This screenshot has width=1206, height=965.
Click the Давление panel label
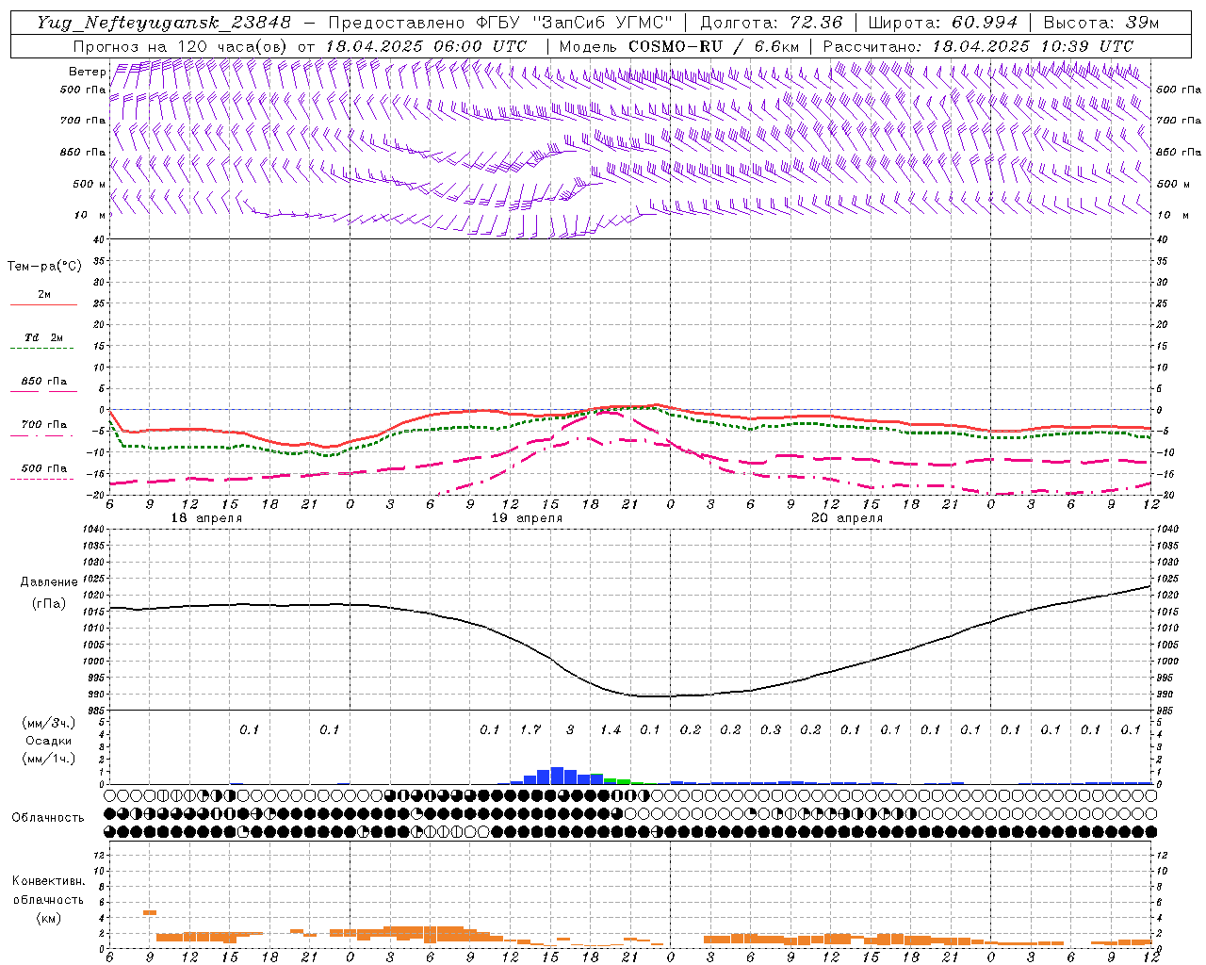[49, 582]
